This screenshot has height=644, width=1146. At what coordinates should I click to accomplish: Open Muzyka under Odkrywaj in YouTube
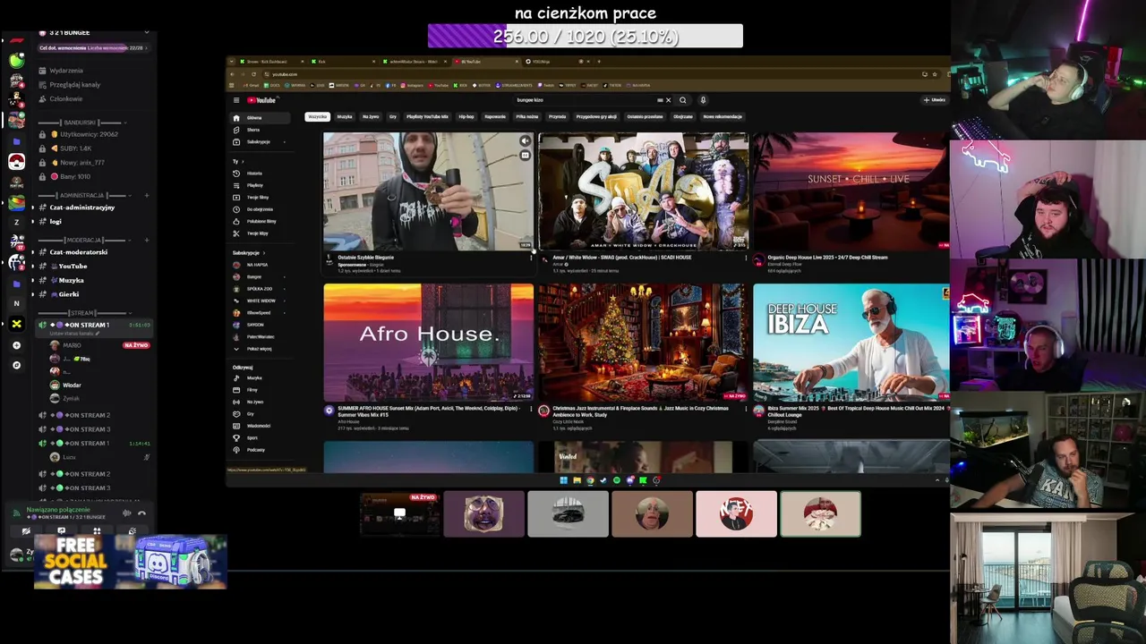coord(261,378)
